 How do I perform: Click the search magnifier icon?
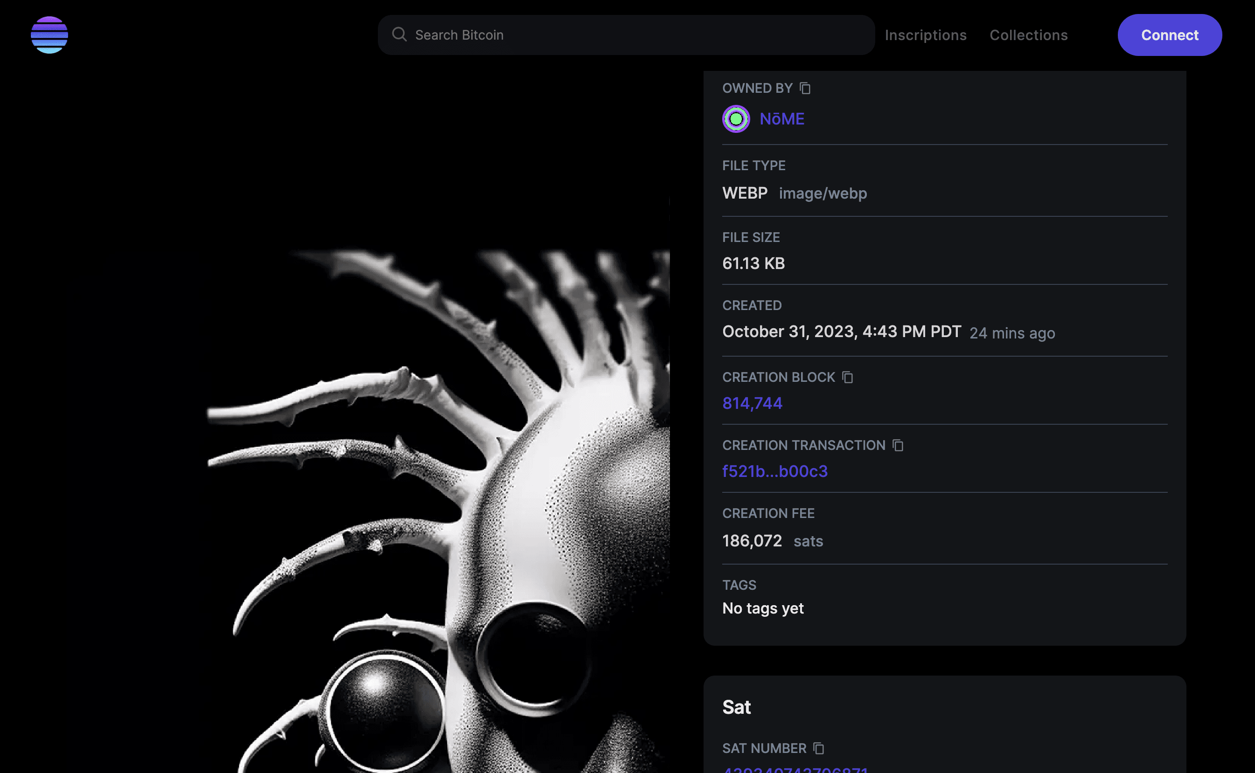click(399, 35)
